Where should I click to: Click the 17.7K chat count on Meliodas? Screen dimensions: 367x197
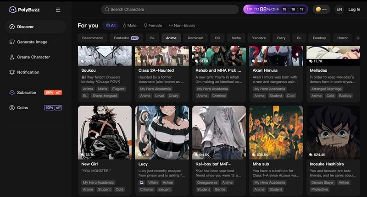[x=316, y=61]
